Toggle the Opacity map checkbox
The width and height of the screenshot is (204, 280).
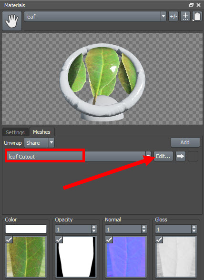[59, 240]
